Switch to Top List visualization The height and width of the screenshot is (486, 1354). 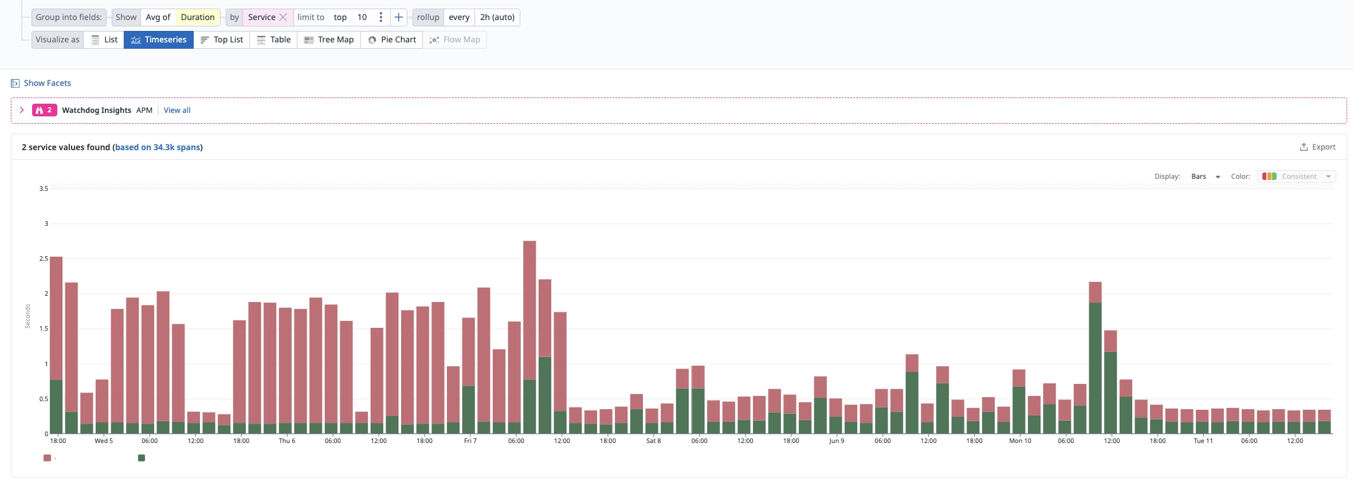click(x=222, y=40)
